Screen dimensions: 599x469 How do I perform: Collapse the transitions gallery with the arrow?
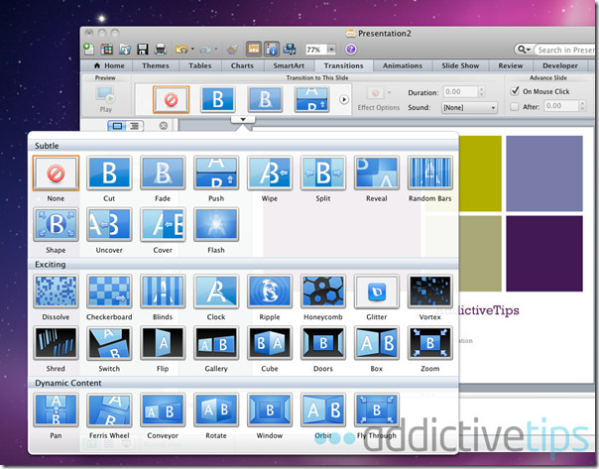tap(243, 120)
